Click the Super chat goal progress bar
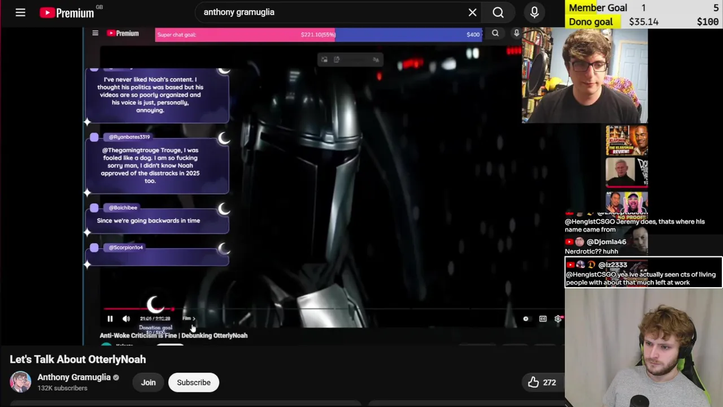The image size is (723, 407). click(x=319, y=34)
